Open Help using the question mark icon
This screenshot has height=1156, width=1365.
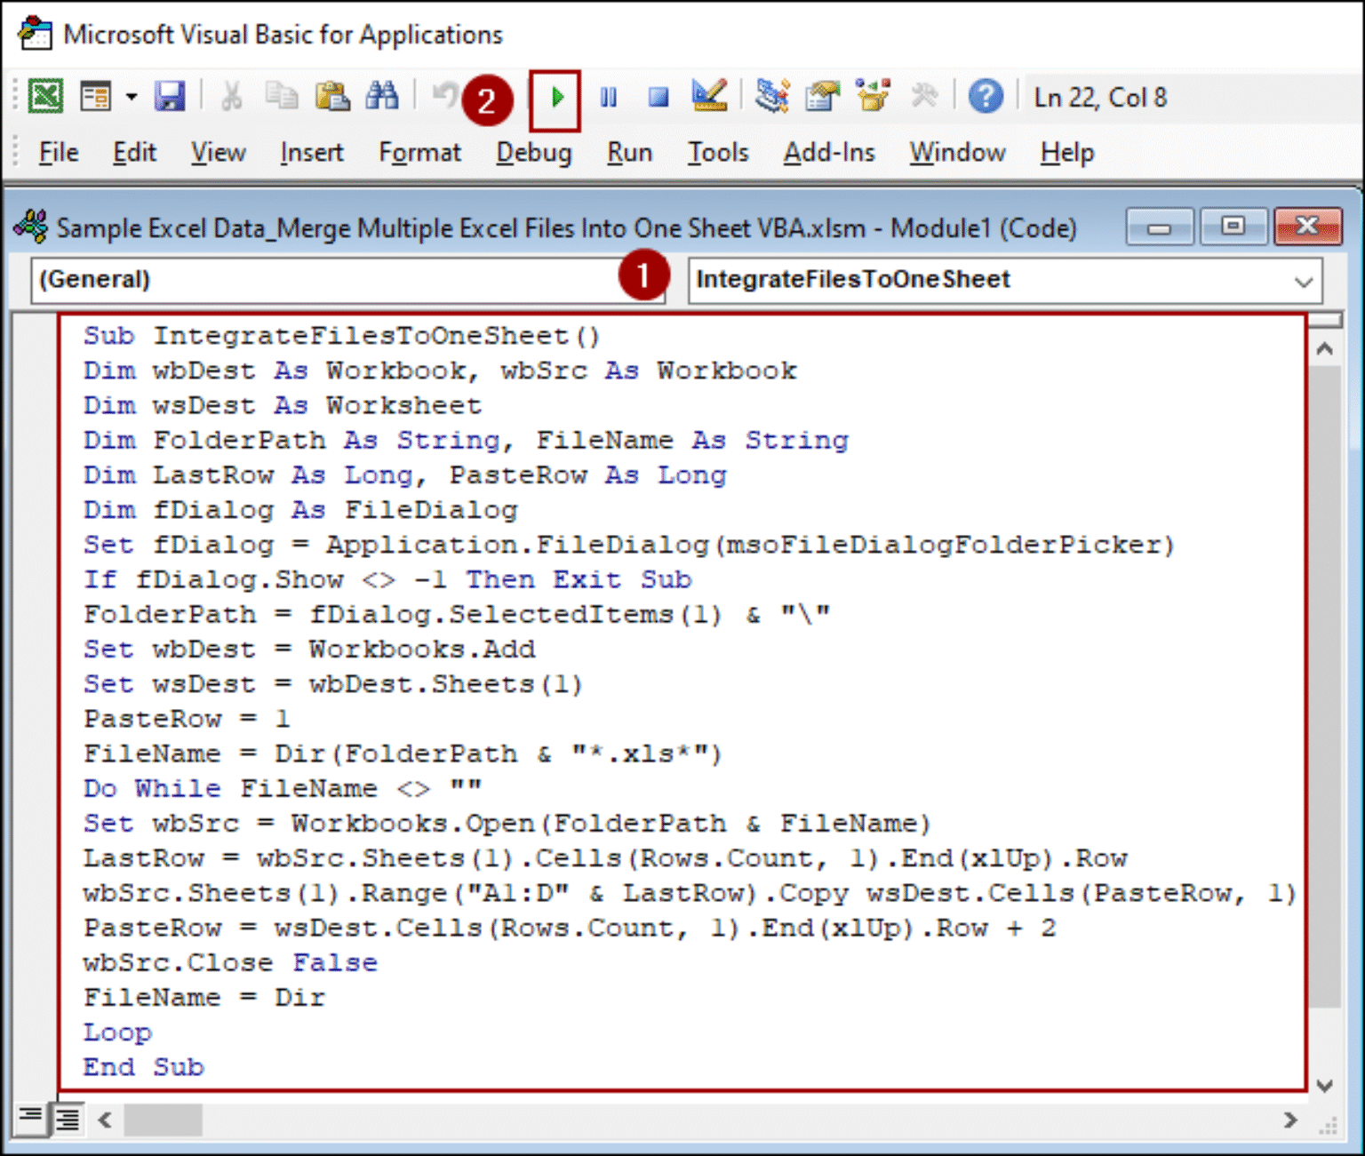click(x=986, y=96)
